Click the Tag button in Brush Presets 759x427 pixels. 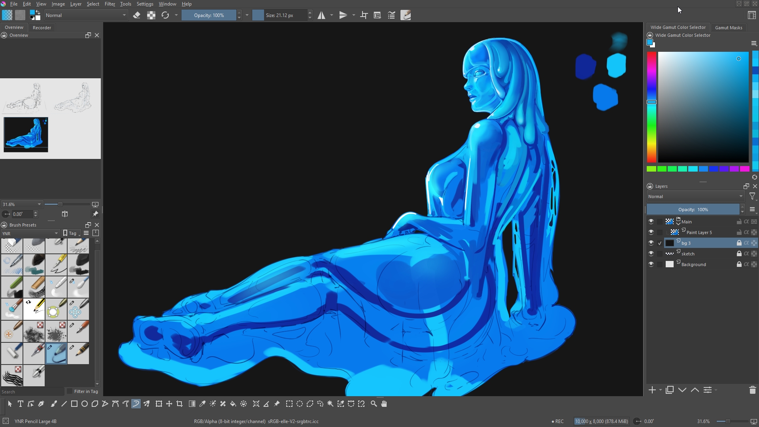point(71,233)
